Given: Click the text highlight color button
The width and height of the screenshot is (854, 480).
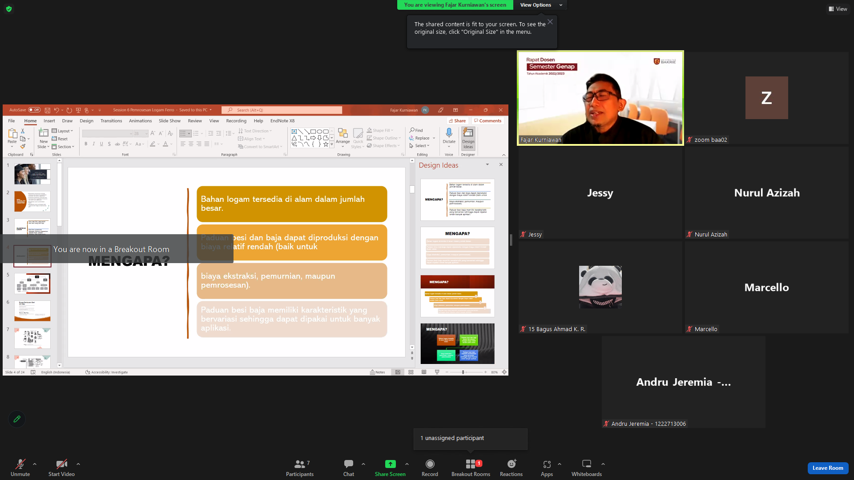Looking at the screenshot, I should pos(153,144).
